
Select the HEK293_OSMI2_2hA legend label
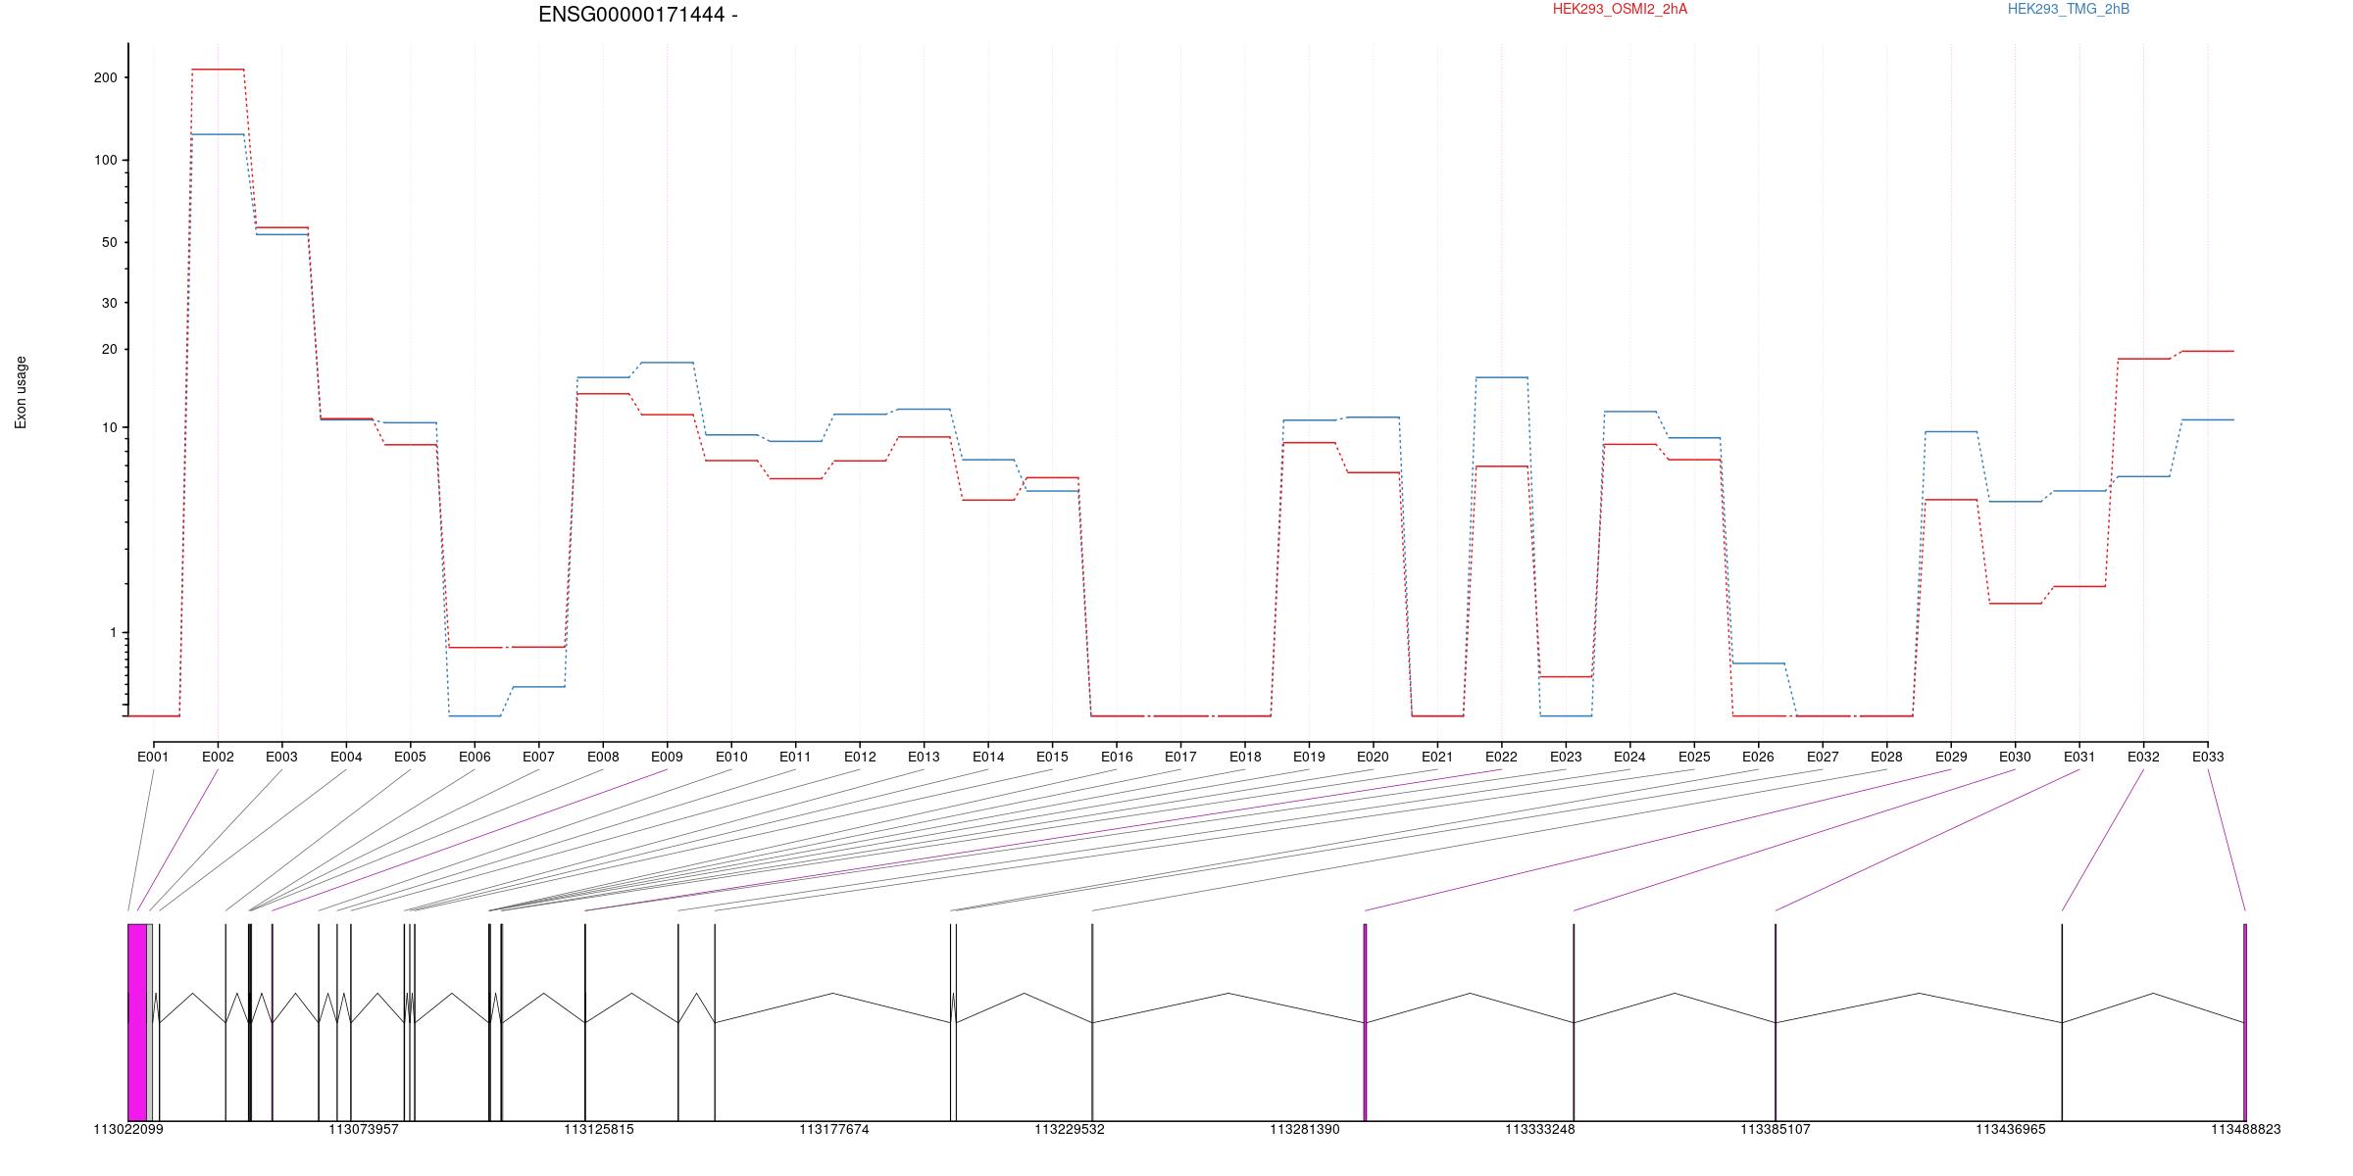(1620, 9)
